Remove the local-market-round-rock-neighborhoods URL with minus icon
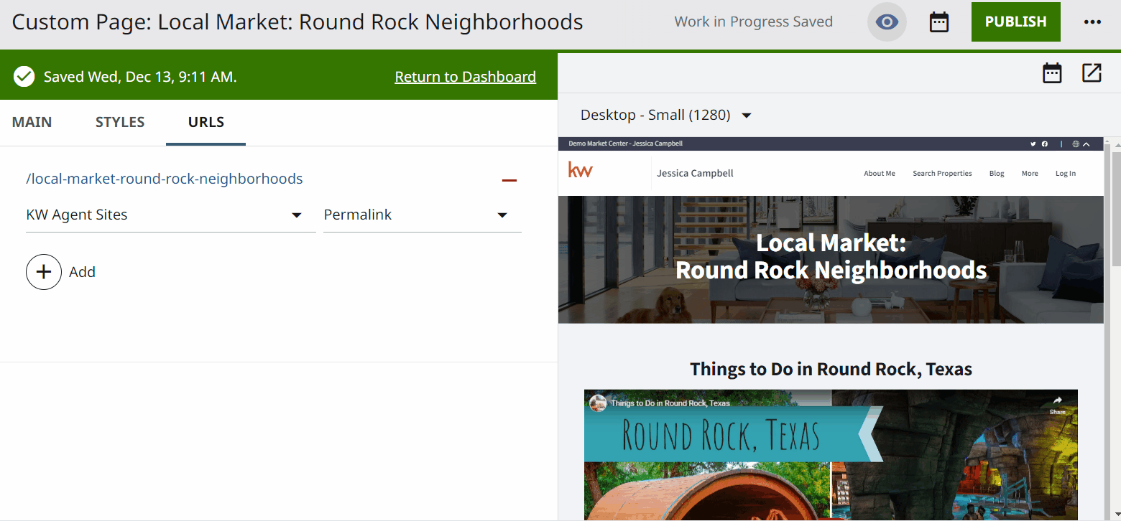1121x521 pixels. point(509,180)
